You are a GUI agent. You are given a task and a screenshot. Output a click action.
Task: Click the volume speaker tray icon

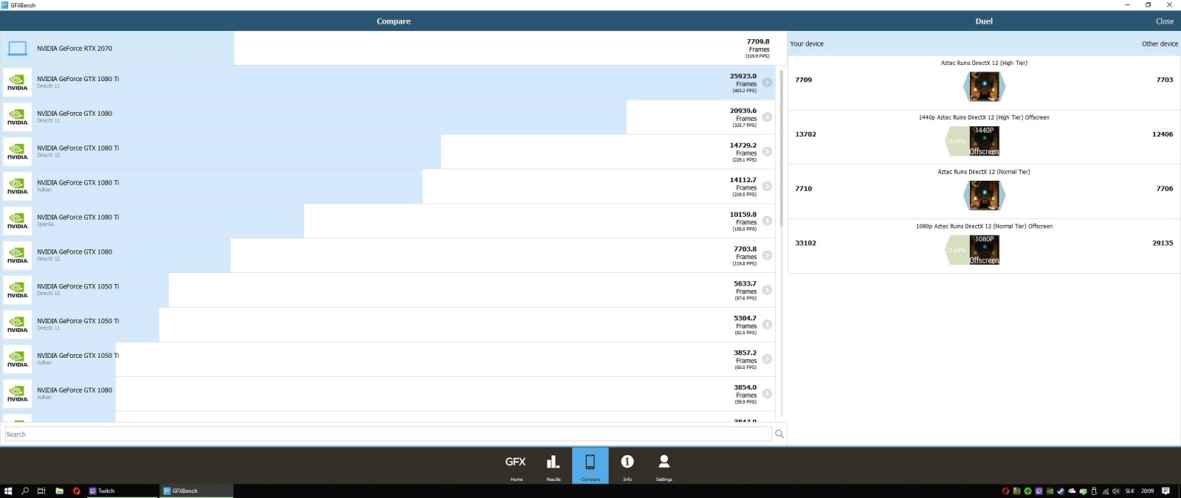(1116, 491)
